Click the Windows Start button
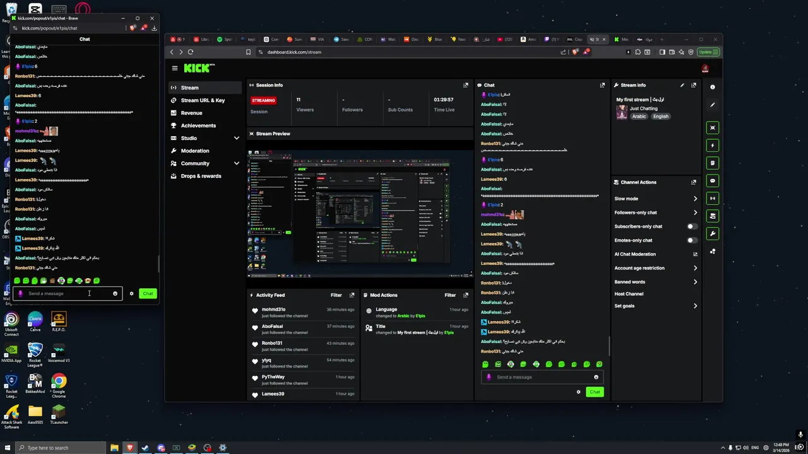 click(7, 448)
